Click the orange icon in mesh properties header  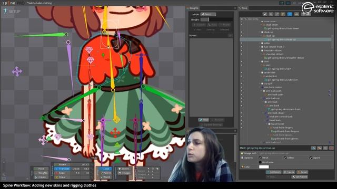click(x=320, y=148)
